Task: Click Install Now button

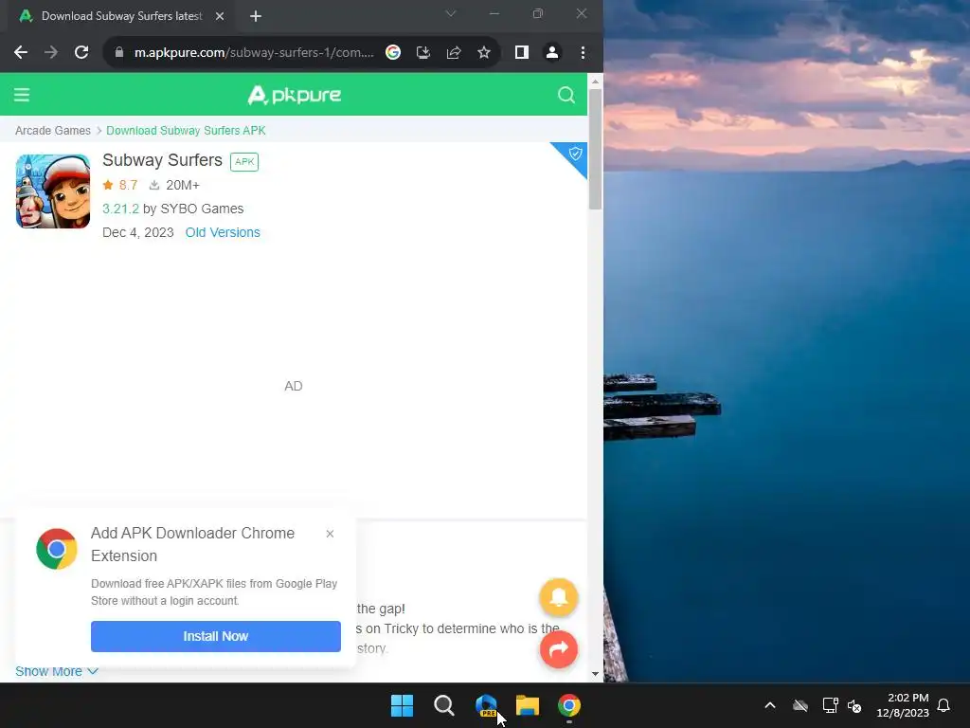Action: [216, 636]
